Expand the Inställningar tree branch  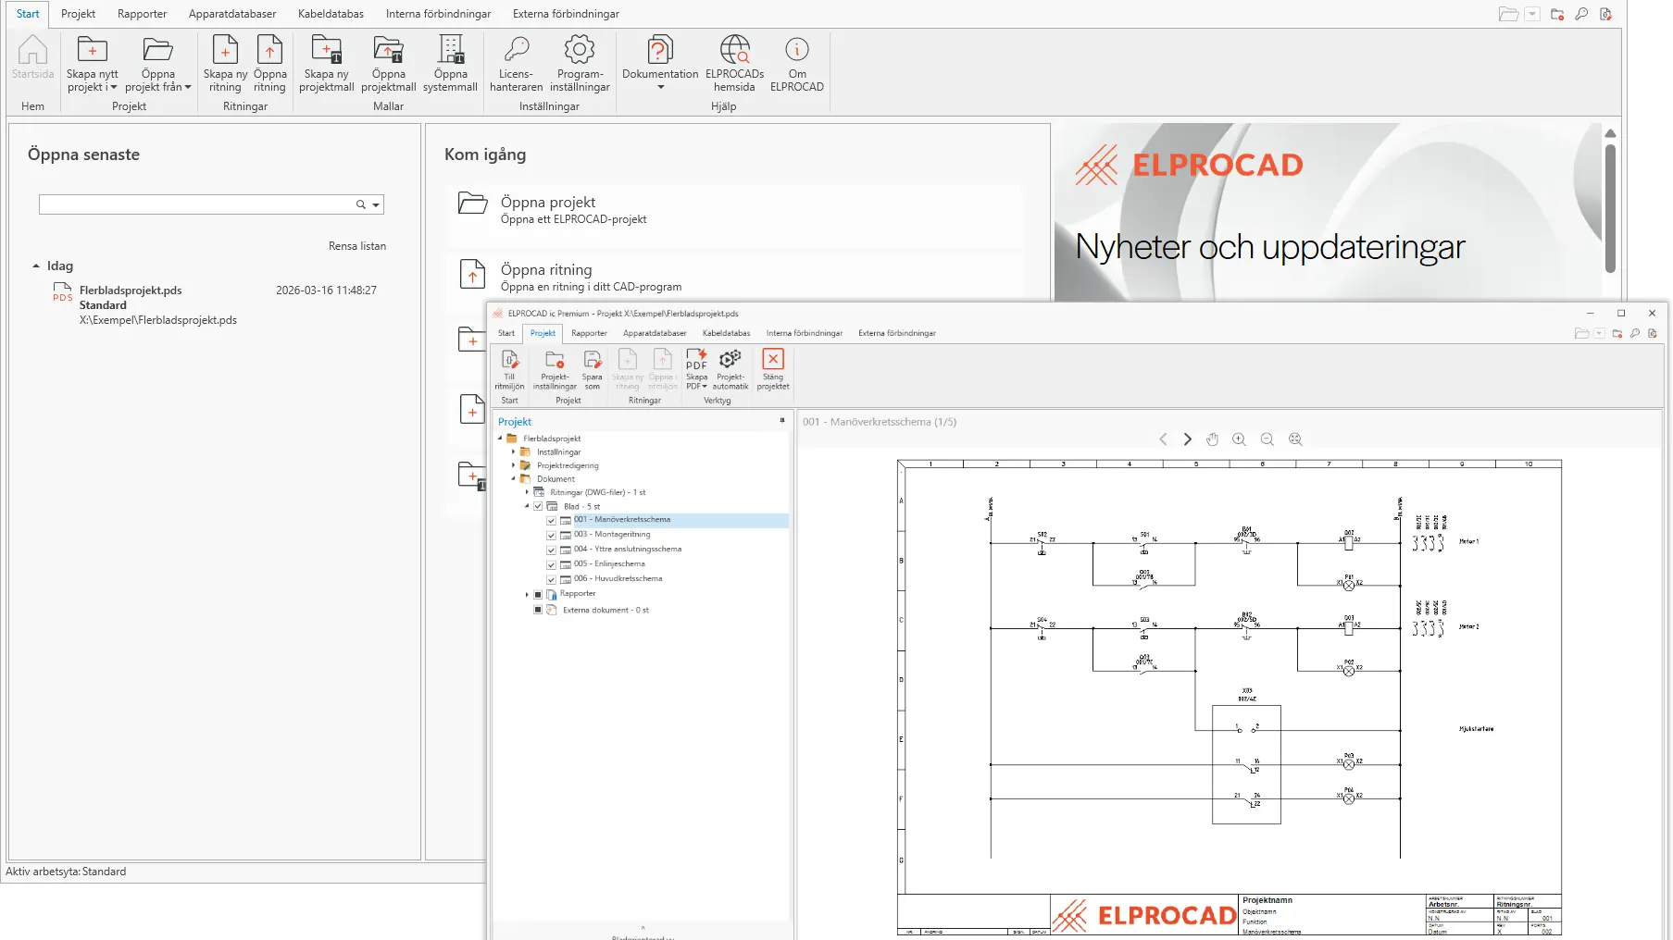tap(514, 451)
